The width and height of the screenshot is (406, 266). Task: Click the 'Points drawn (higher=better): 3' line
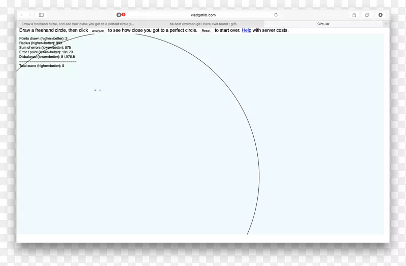[43, 39]
